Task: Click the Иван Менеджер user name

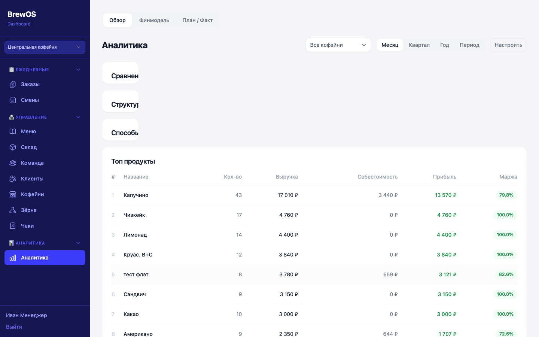Action: [27, 315]
